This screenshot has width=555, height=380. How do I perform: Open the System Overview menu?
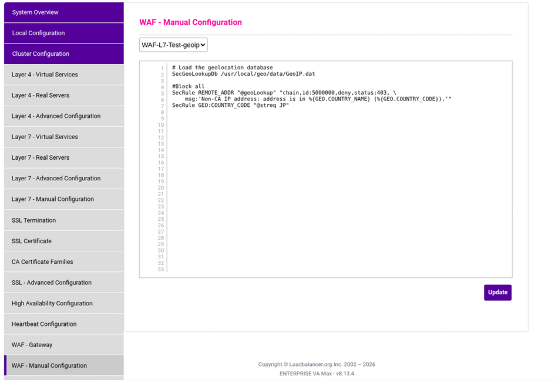coord(63,12)
